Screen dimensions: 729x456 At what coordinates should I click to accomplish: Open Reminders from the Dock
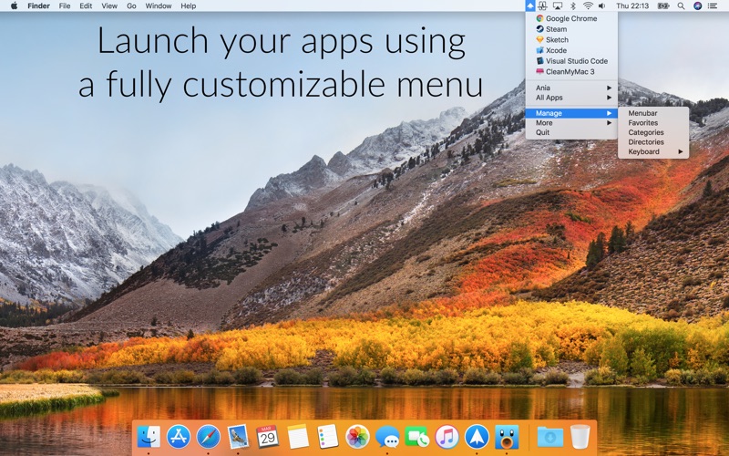pos(328,437)
